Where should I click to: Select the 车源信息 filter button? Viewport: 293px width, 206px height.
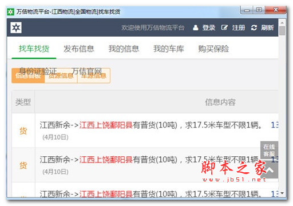click(94, 76)
